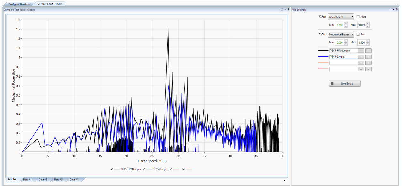Increase the X Axis Max. value with up spinner
402x186 pixels.
(368, 24)
